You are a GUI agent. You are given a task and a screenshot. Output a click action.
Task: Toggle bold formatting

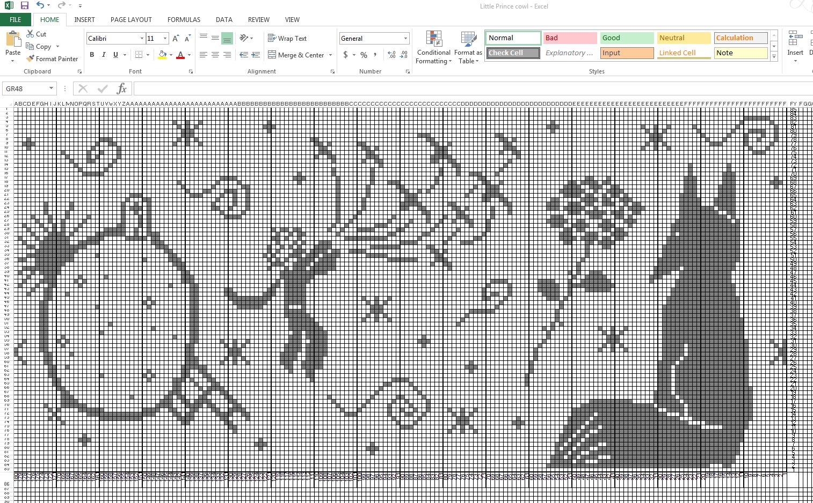91,54
